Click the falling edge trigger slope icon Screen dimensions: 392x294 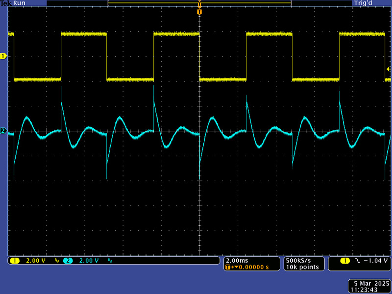click(x=357, y=261)
